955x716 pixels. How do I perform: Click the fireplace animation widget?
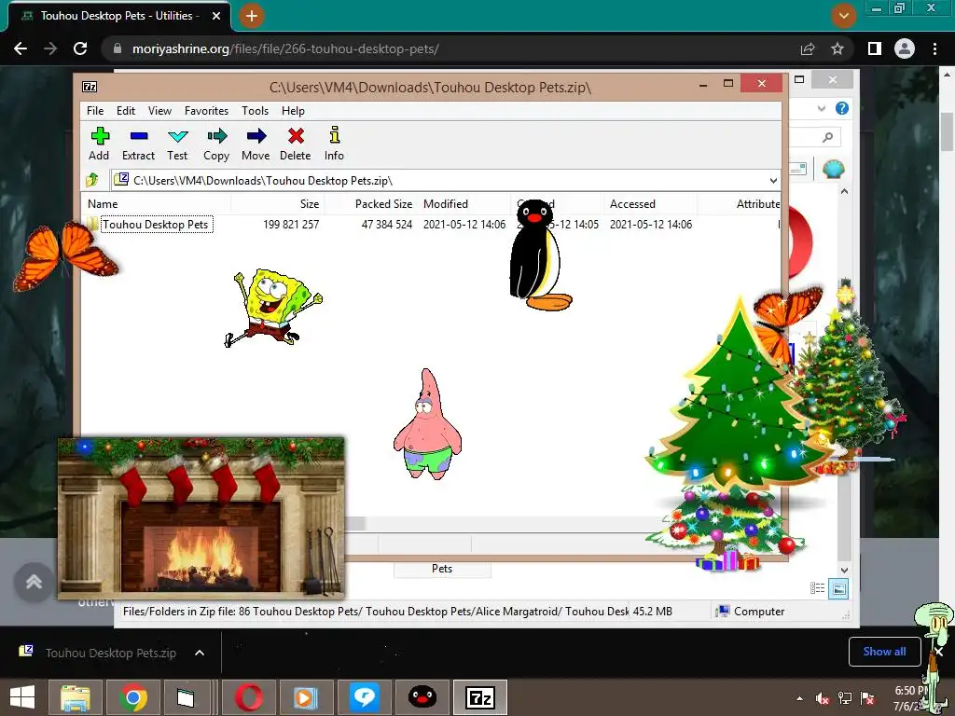pyautogui.click(x=201, y=518)
